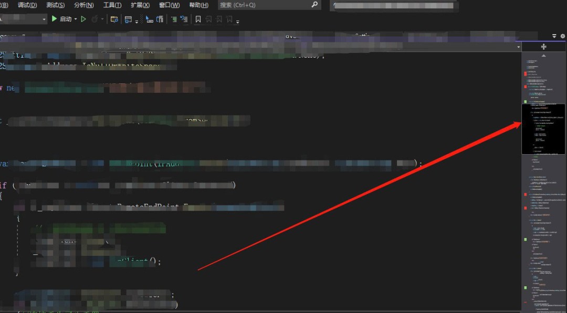Click the Hot Reload flame icon
The image size is (567, 313).
[94, 19]
